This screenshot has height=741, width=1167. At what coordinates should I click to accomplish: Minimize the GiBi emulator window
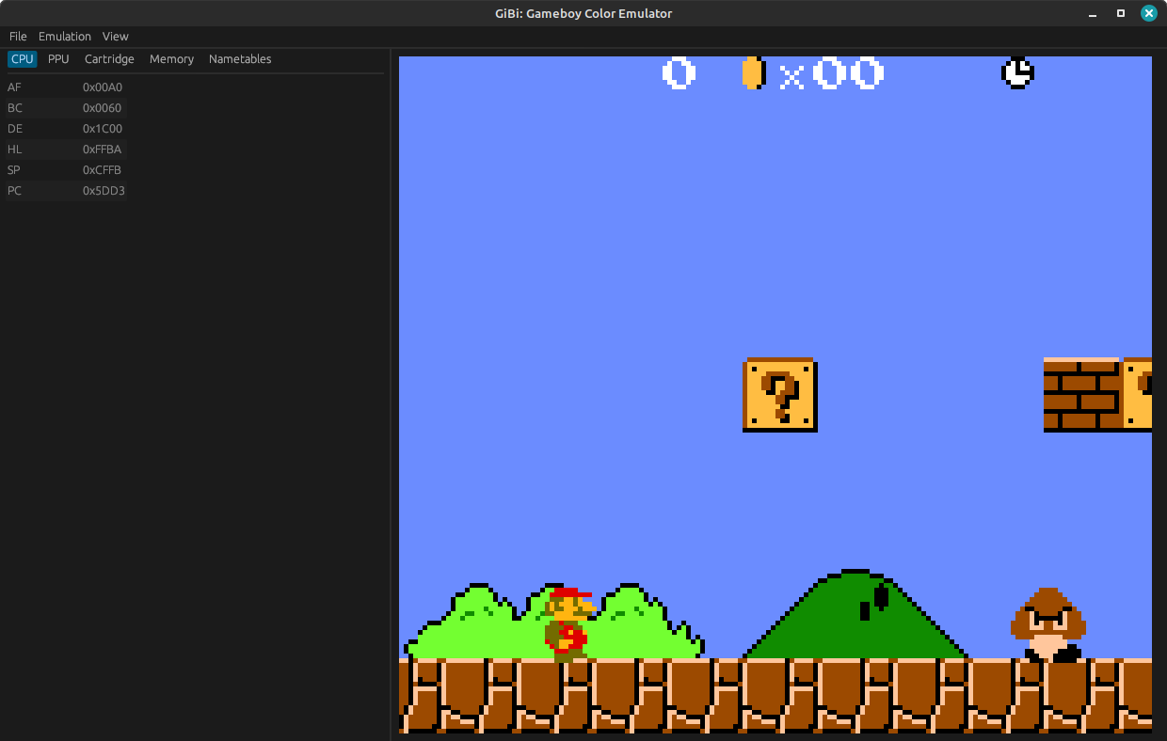click(1093, 13)
